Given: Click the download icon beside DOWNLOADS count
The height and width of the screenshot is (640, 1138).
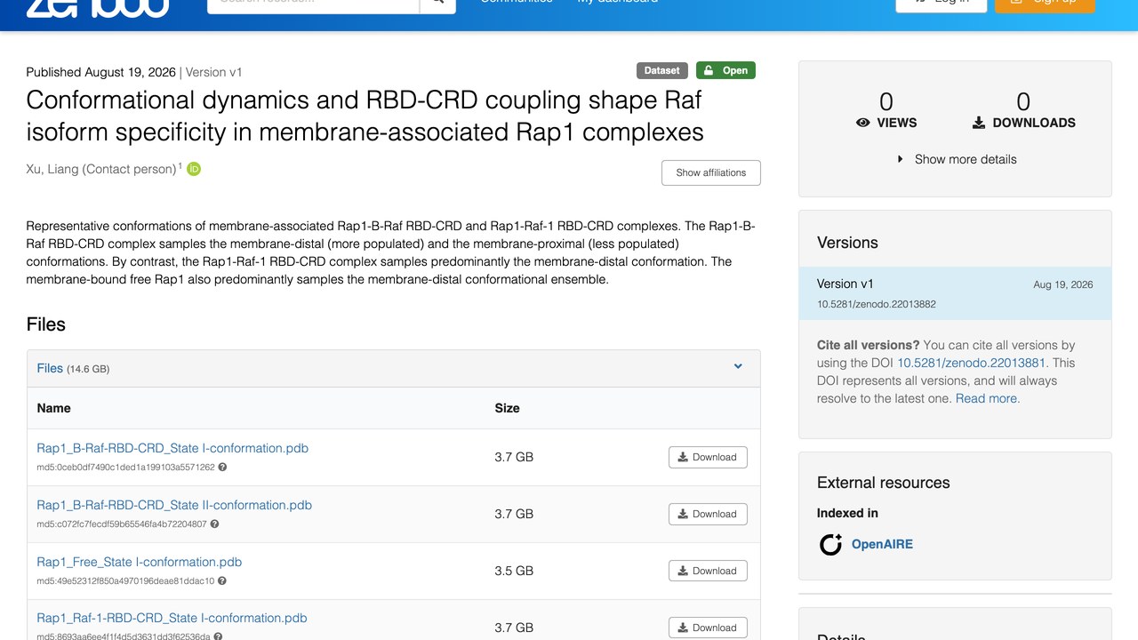Looking at the screenshot, I should coord(979,123).
